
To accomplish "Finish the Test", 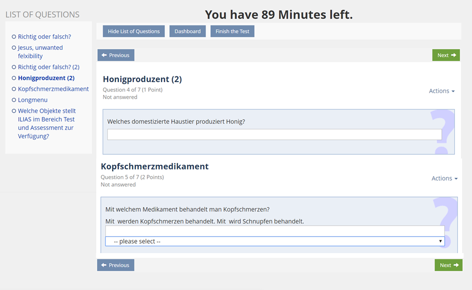I will point(232,31).
